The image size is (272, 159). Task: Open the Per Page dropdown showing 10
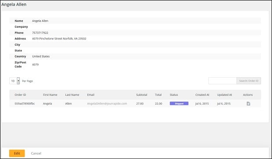point(14,81)
